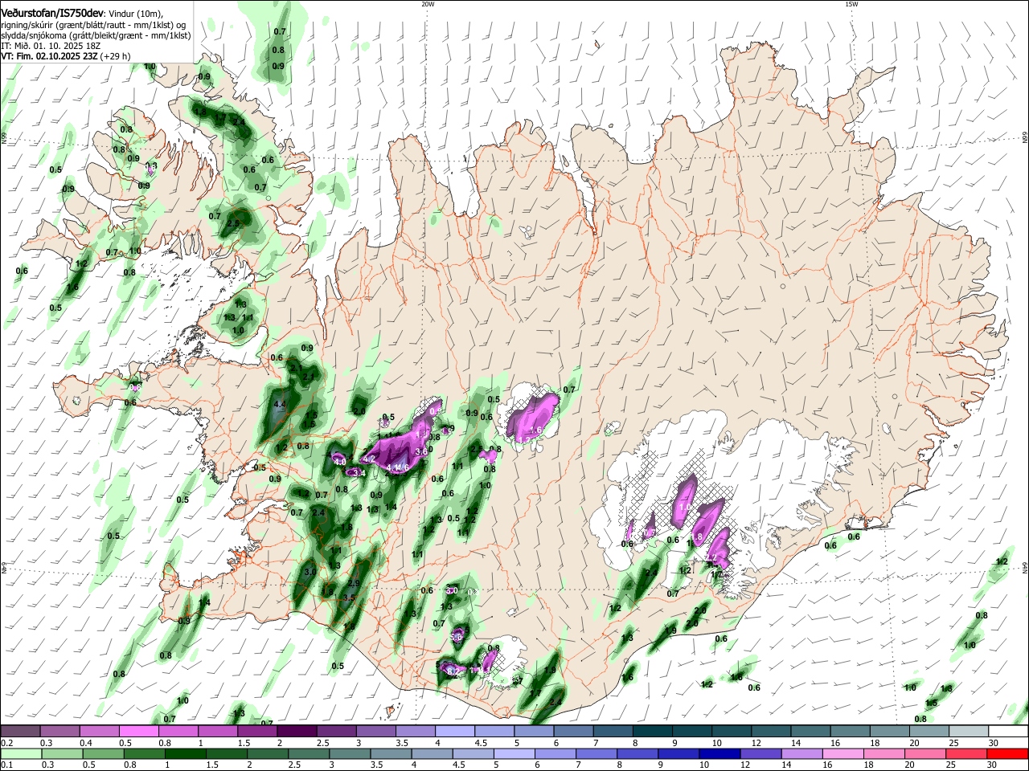The image size is (1029, 771).
Task: Click the black '3.5' rainfall value
Action: pyautogui.click(x=350, y=598)
